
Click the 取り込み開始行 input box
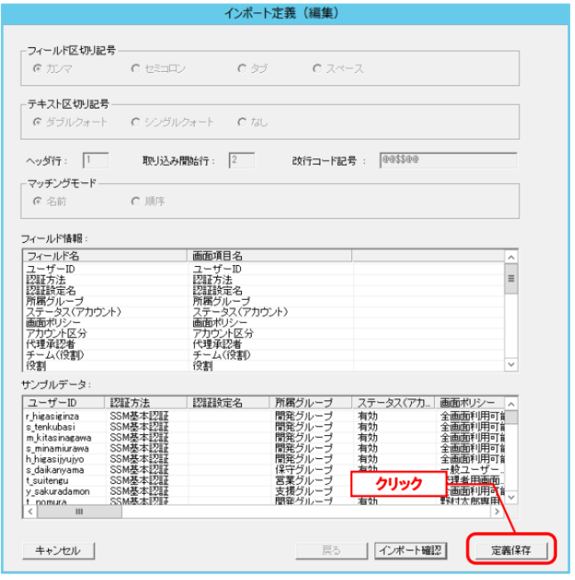[x=242, y=161]
